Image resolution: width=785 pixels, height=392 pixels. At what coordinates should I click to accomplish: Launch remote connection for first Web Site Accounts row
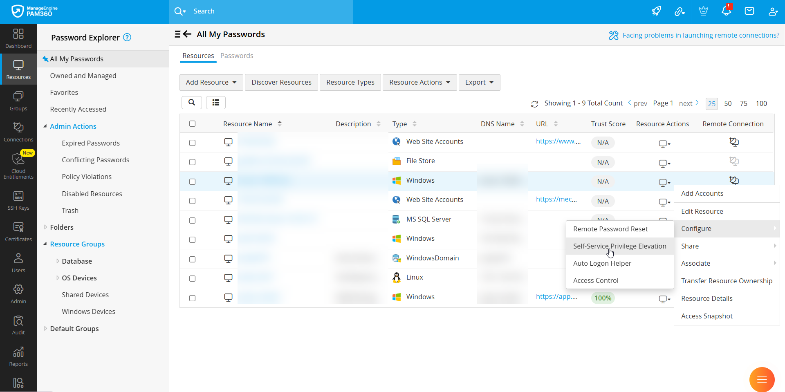(734, 142)
